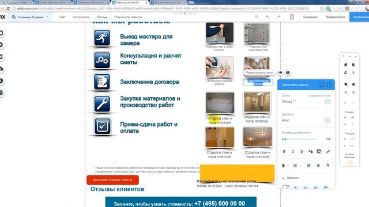Switch to the mobile editor view icon
The image size is (369, 207).
click(x=292, y=17)
